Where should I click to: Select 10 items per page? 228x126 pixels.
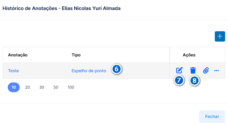tap(14, 87)
